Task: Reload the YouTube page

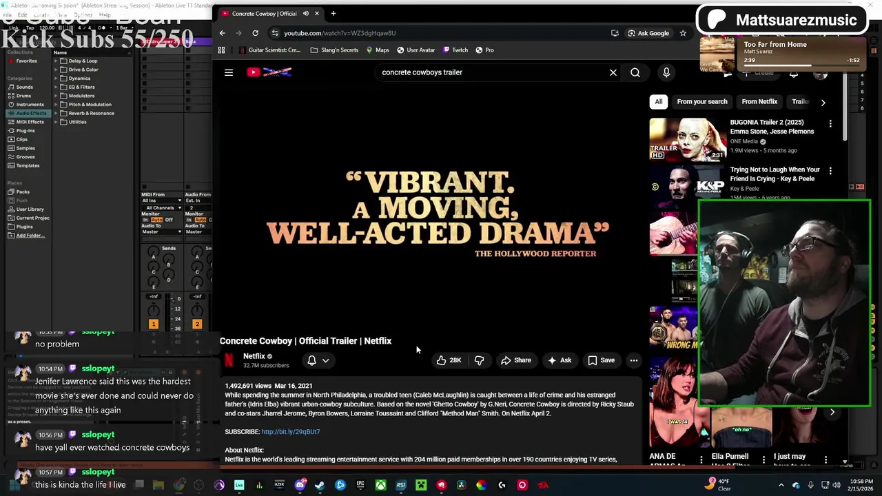Action: [255, 33]
